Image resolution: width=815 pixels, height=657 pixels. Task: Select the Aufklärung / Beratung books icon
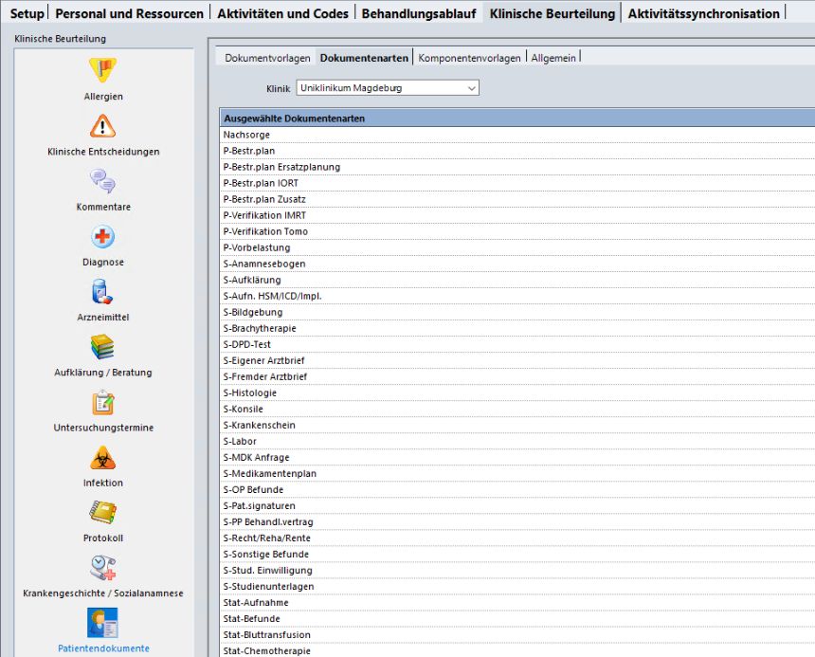pyautogui.click(x=102, y=347)
